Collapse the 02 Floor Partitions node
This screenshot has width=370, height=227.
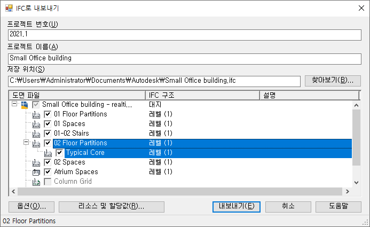(x=26, y=143)
